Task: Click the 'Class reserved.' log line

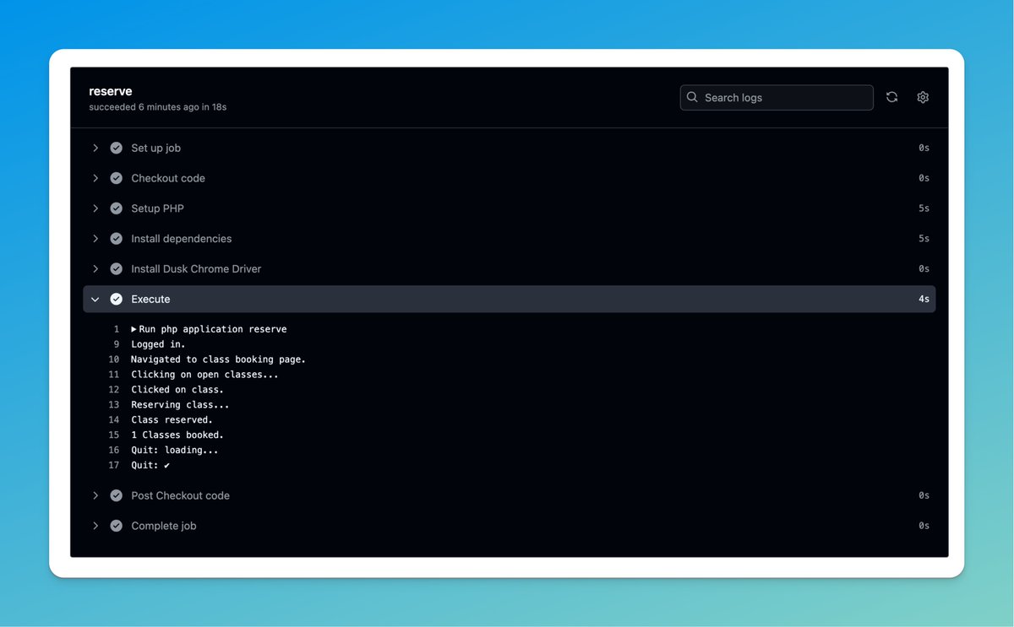Action: [x=172, y=420]
